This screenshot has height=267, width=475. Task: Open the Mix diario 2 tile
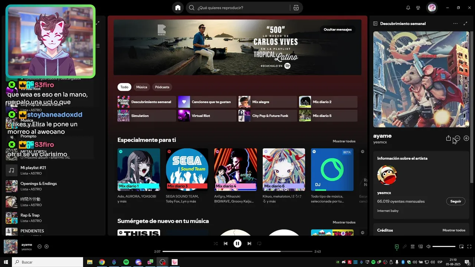tap(328, 102)
